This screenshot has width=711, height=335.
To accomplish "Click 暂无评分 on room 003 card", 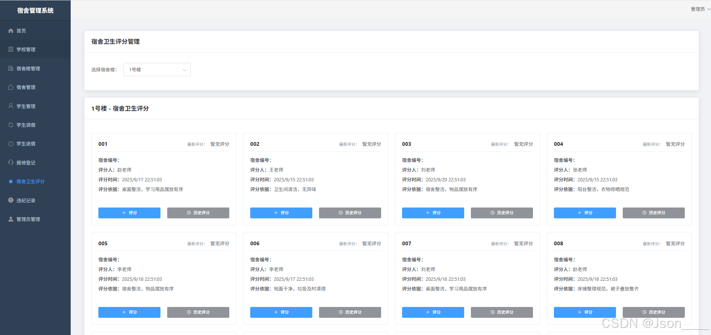I will pyautogui.click(x=523, y=144).
